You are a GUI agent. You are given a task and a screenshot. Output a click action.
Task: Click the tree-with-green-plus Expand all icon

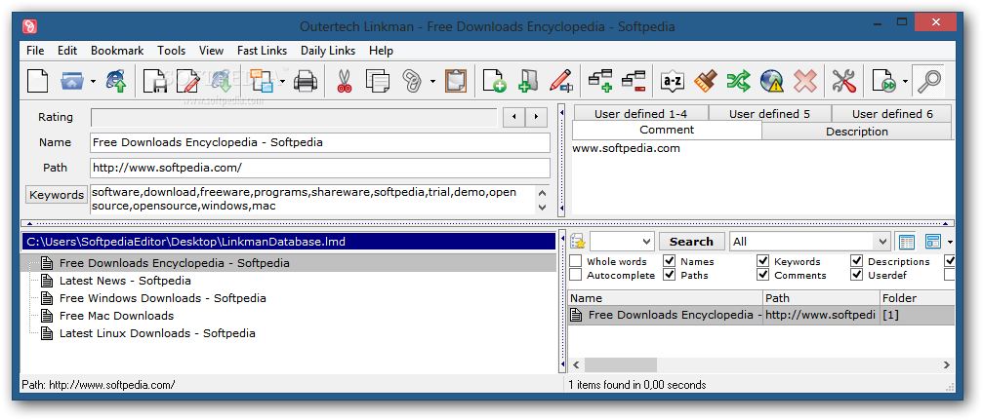[600, 81]
